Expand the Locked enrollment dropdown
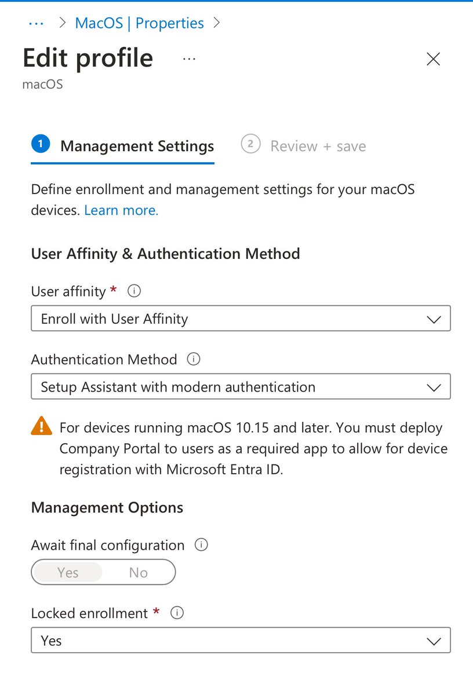 pos(241,641)
